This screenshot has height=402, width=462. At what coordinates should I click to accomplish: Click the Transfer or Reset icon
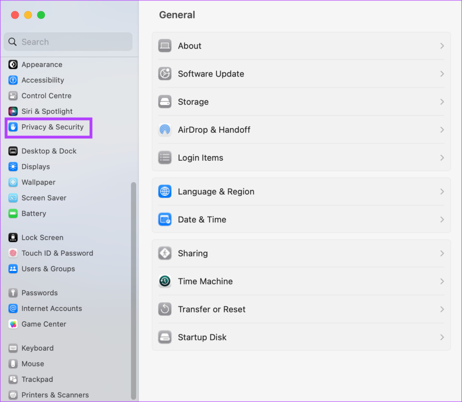[x=165, y=309]
